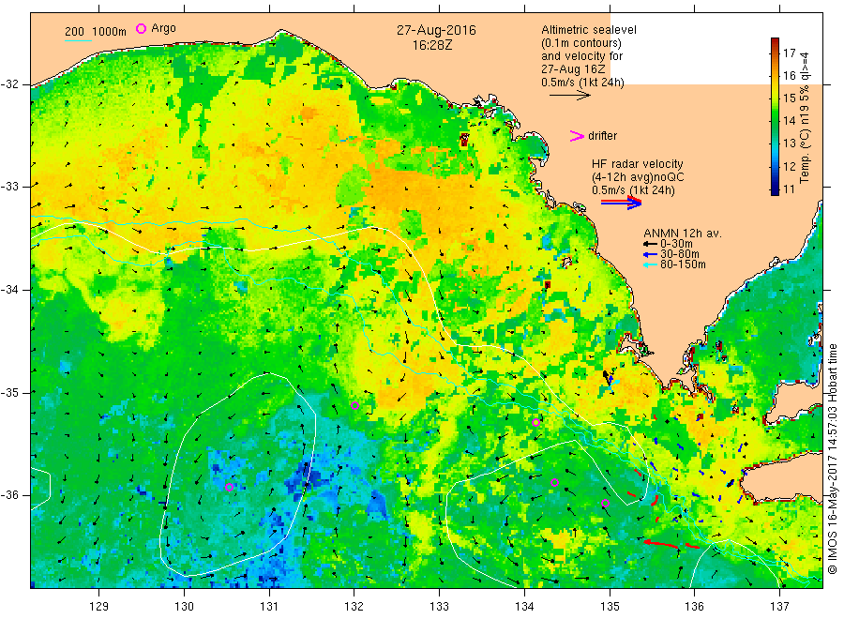Click the colorbar tick label "16"
844x619 pixels.
789,75
